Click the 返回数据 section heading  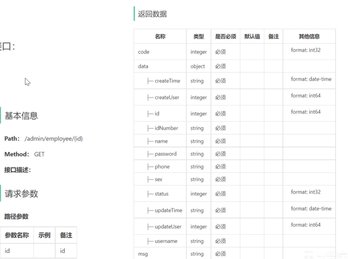[152, 14]
